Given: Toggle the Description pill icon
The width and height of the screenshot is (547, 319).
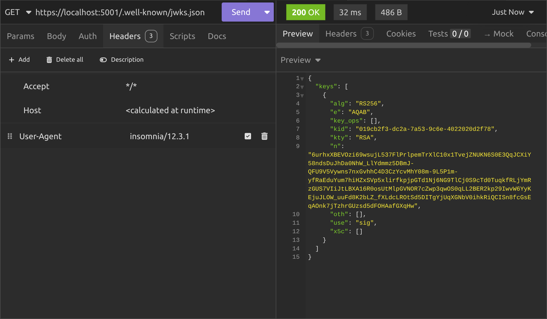Looking at the screenshot, I should [103, 60].
